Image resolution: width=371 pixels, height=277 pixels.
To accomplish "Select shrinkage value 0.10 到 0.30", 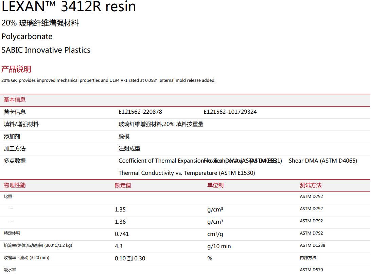I will [x=130, y=259].
